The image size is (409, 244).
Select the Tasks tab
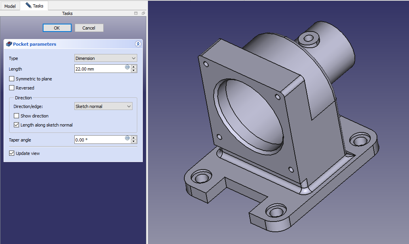34,6
